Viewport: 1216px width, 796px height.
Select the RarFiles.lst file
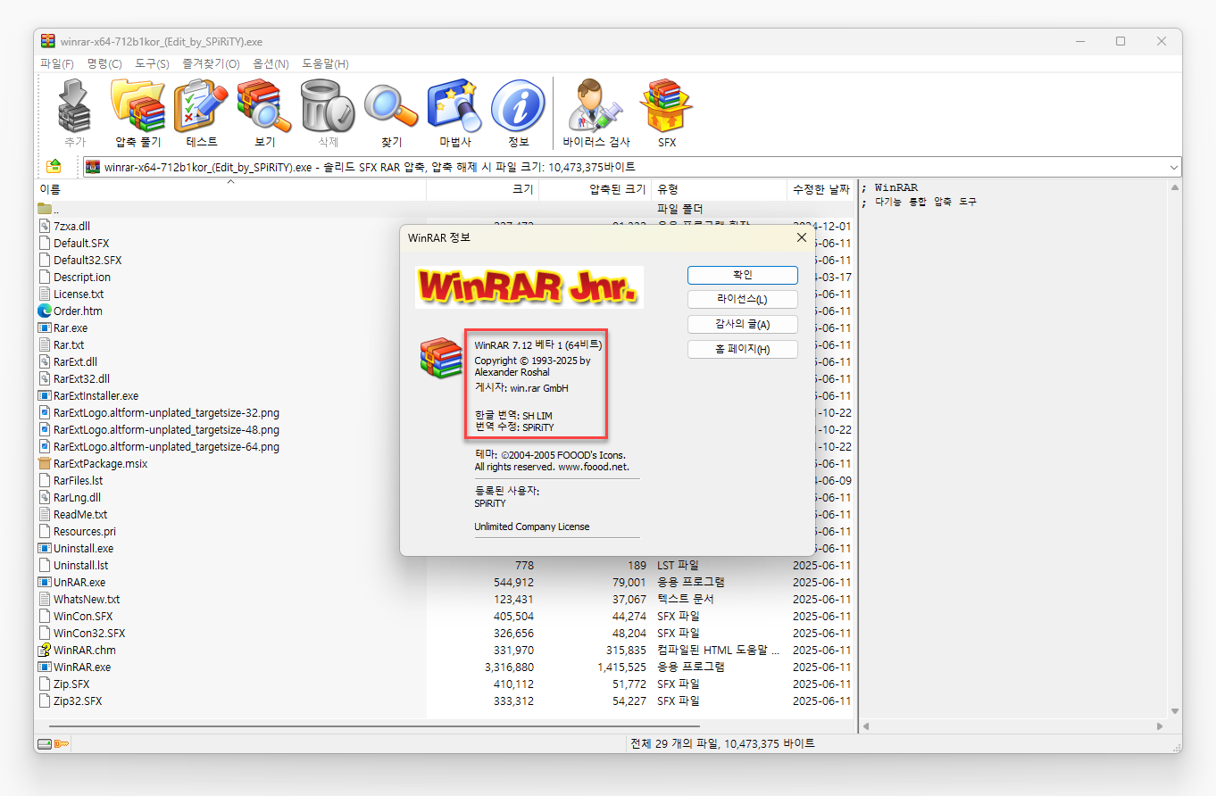(78, 480)
